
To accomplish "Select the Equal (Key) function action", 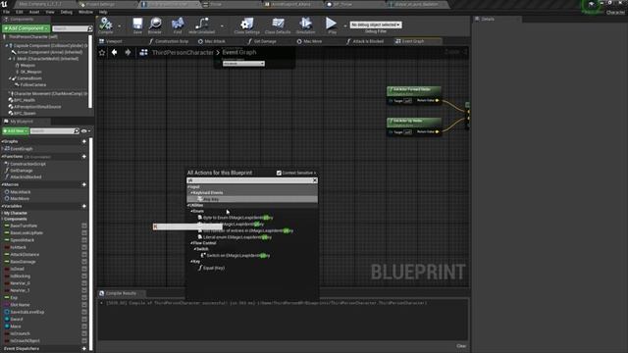I will [x=214, y=268].
